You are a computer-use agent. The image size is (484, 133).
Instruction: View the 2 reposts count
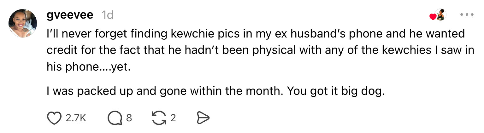pyautogui.click(x=173, y=118)
